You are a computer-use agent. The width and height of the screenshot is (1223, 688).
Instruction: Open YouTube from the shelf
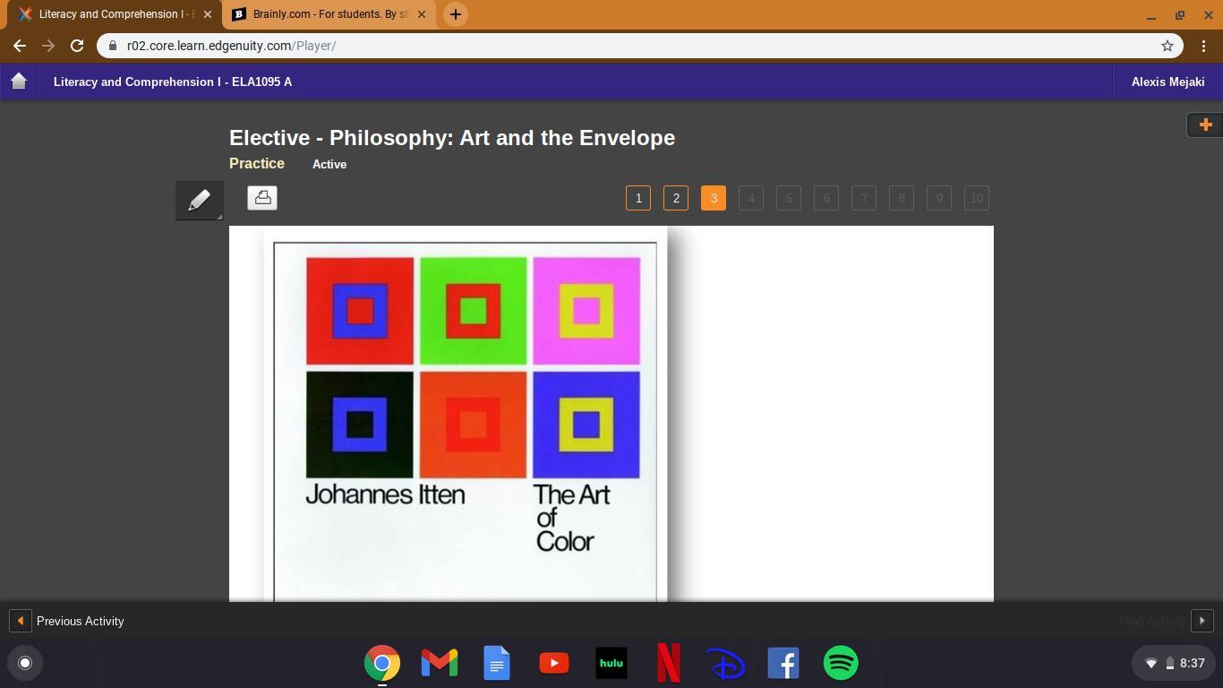tap(554, 663)
